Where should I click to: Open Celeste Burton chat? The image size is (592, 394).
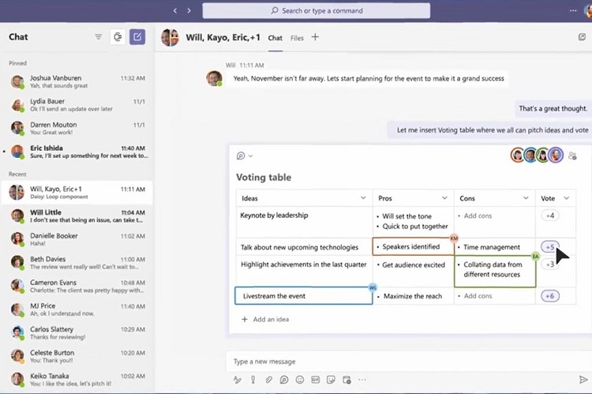(x=77, y=357)
